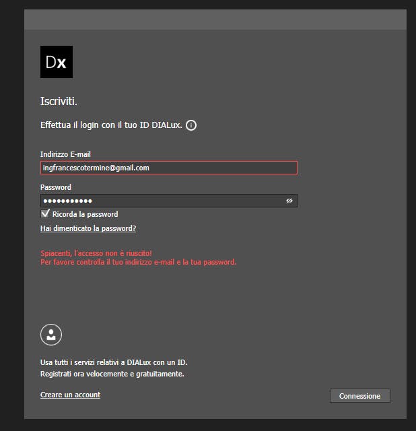Show the password with the eye icon
This screenshot has width=416, height=431.
point(289,201)
